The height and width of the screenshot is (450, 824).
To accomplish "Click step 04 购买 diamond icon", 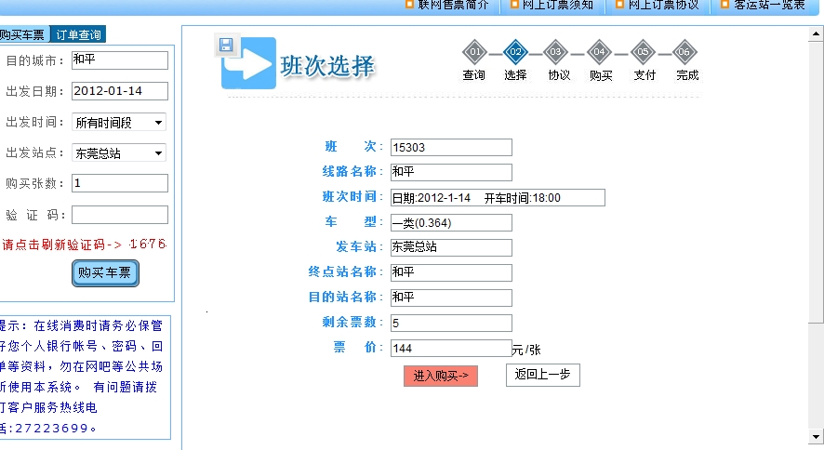I will [x=599, y=52].
